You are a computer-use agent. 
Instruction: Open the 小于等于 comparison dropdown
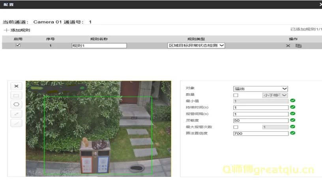point(275,95)
